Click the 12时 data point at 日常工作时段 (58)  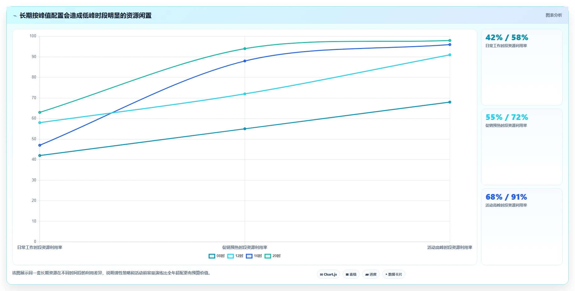point(40,123)
